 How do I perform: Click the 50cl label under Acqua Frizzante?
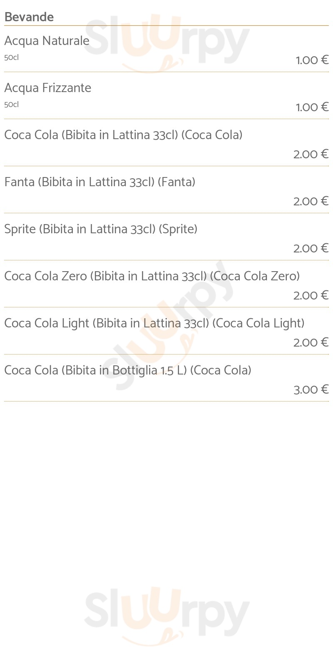(12, 105)
